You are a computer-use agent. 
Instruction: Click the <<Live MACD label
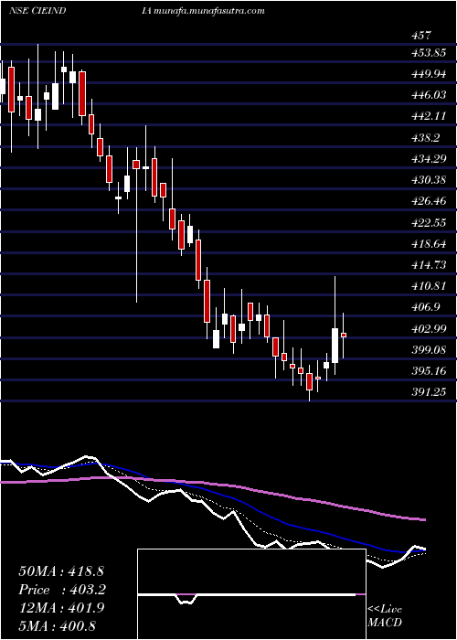(385, 616)
